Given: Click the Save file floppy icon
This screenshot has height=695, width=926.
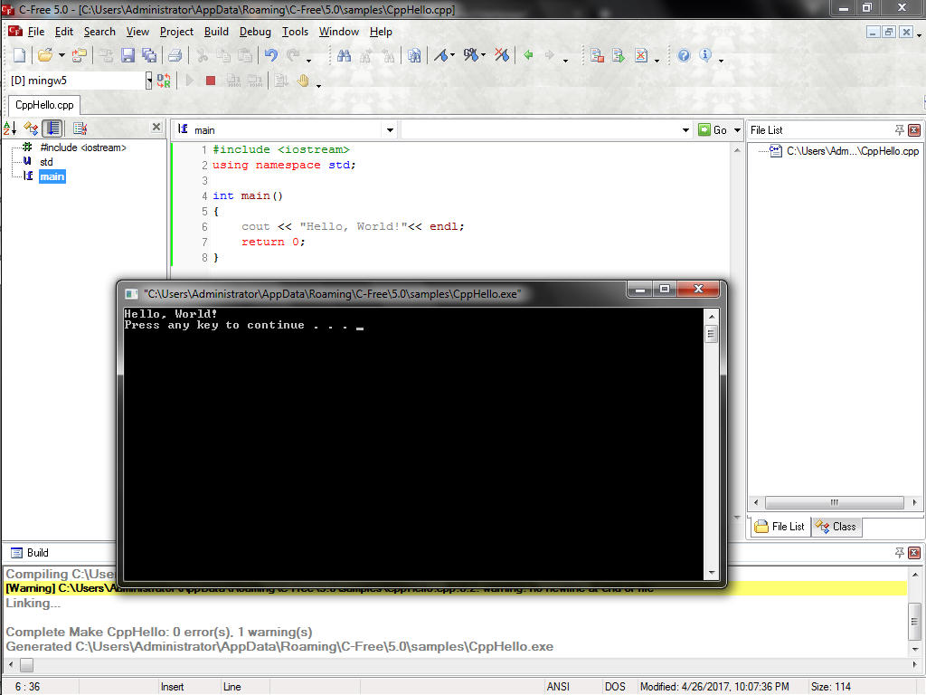Looking at the screenshot, I should pyautogui.click(x=128, y=55).
